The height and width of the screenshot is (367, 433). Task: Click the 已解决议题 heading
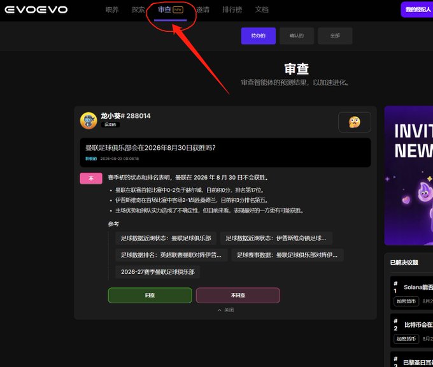404,263
